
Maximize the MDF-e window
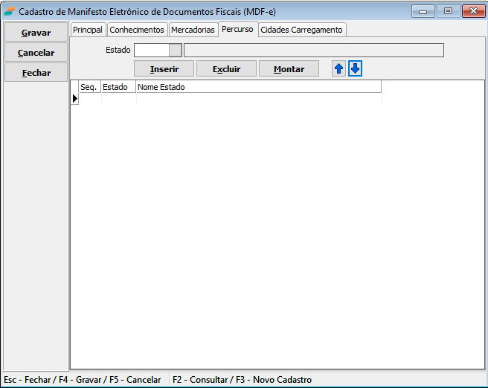448,11
